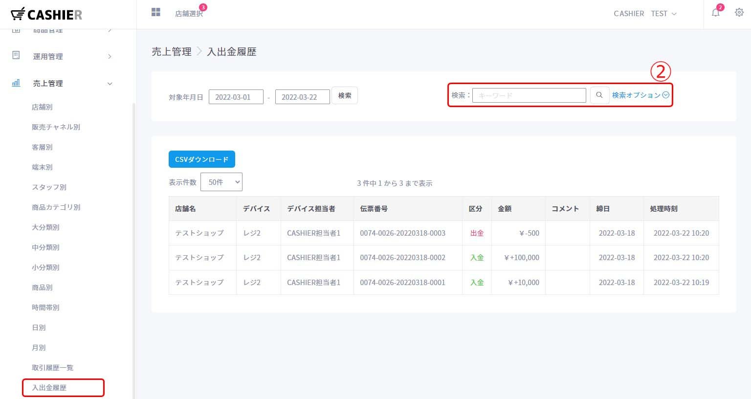The width and height of the screenshot is (751, 399).
Task: Click the amount ¥-500
Action: point(529,233)
